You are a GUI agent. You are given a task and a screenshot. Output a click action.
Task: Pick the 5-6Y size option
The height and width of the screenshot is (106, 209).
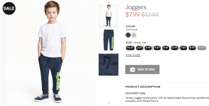(x=166, y=48)
